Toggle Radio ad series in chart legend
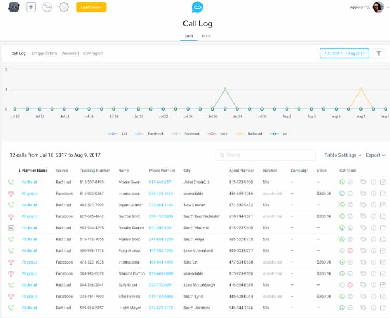Image resolution: width=390 pixels, height=318 pixels. [249, 134]
